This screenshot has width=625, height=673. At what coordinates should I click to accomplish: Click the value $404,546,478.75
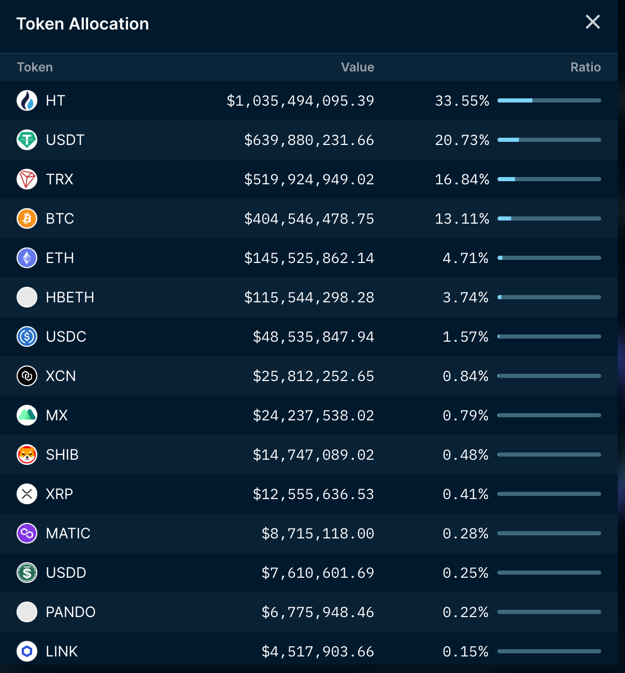click(309, 218)
